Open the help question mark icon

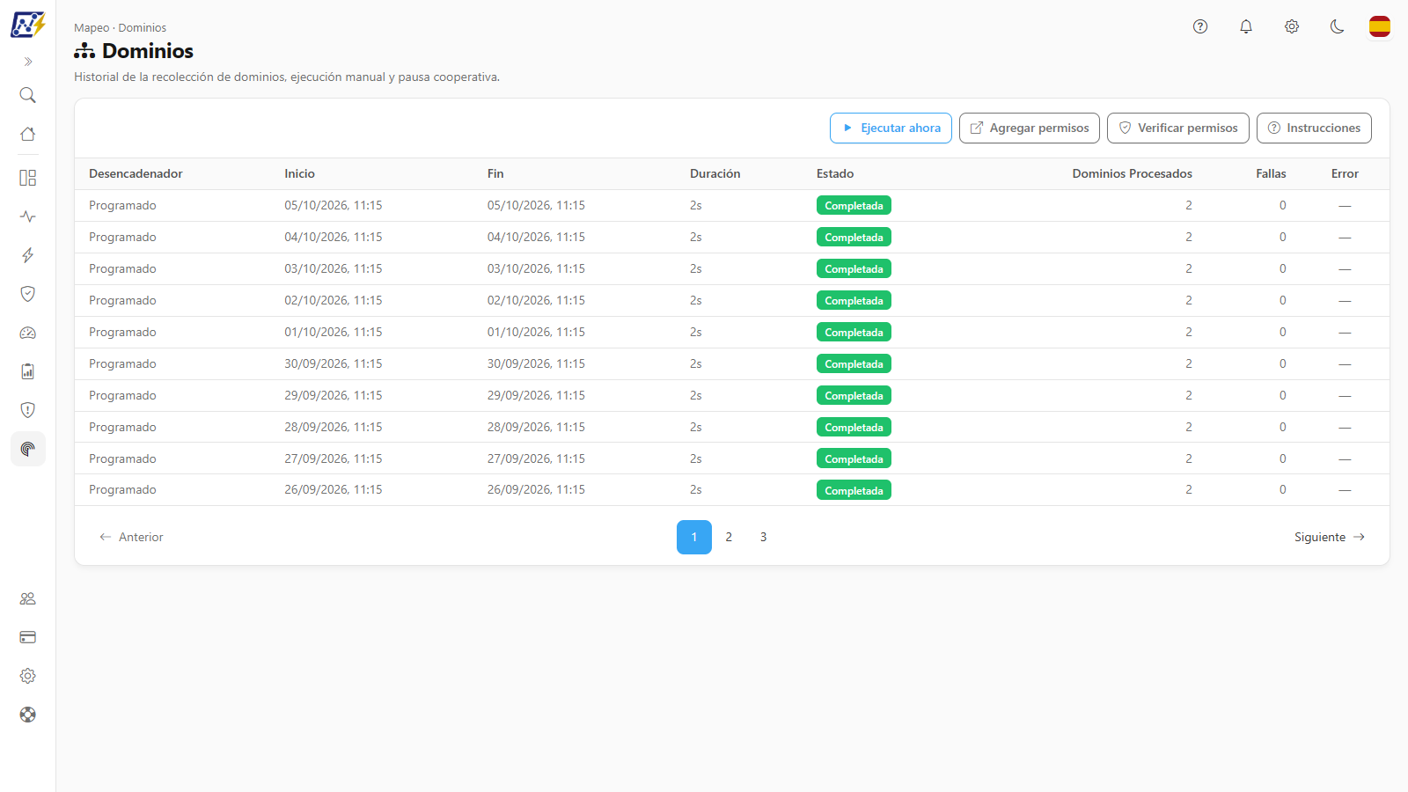pos(1200,26)
